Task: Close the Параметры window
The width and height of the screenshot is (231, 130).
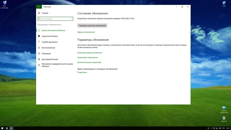Action: 188,7
